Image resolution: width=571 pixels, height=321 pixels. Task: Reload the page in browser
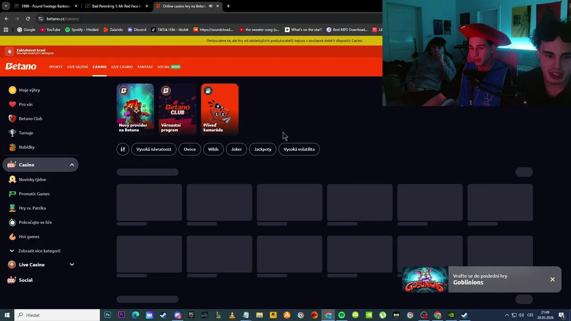pos(28,19)
